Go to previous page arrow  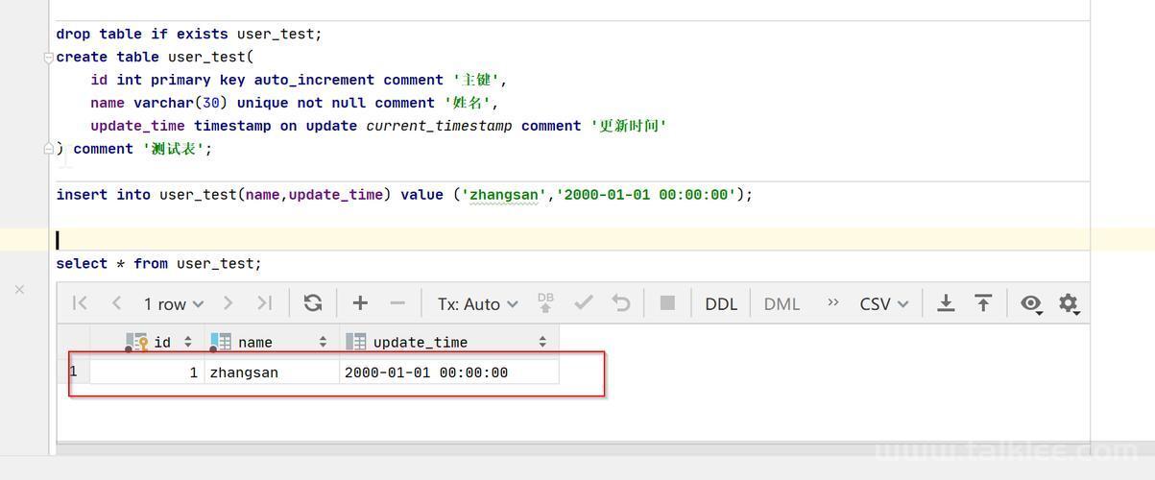(x=116, y=303)
